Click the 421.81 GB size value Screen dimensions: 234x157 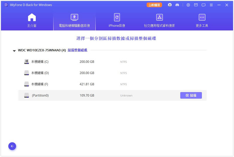coord(87,84)
